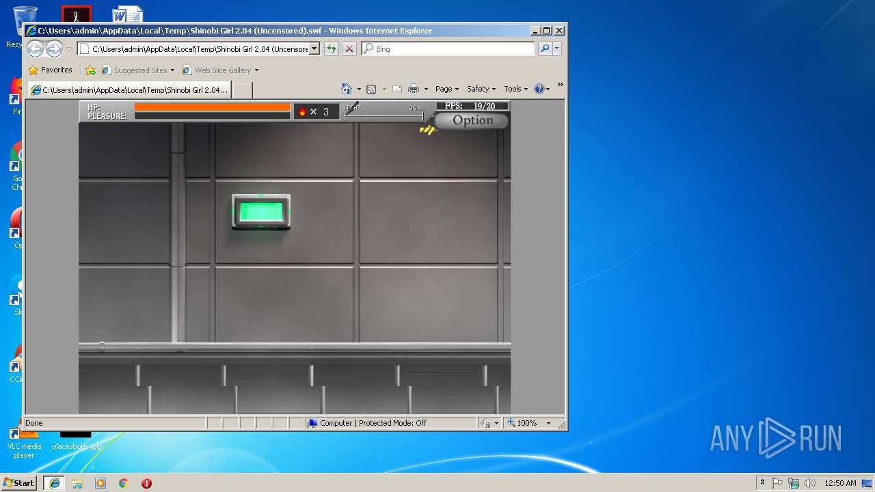Open the Word document desktop icon

(127, 14)
